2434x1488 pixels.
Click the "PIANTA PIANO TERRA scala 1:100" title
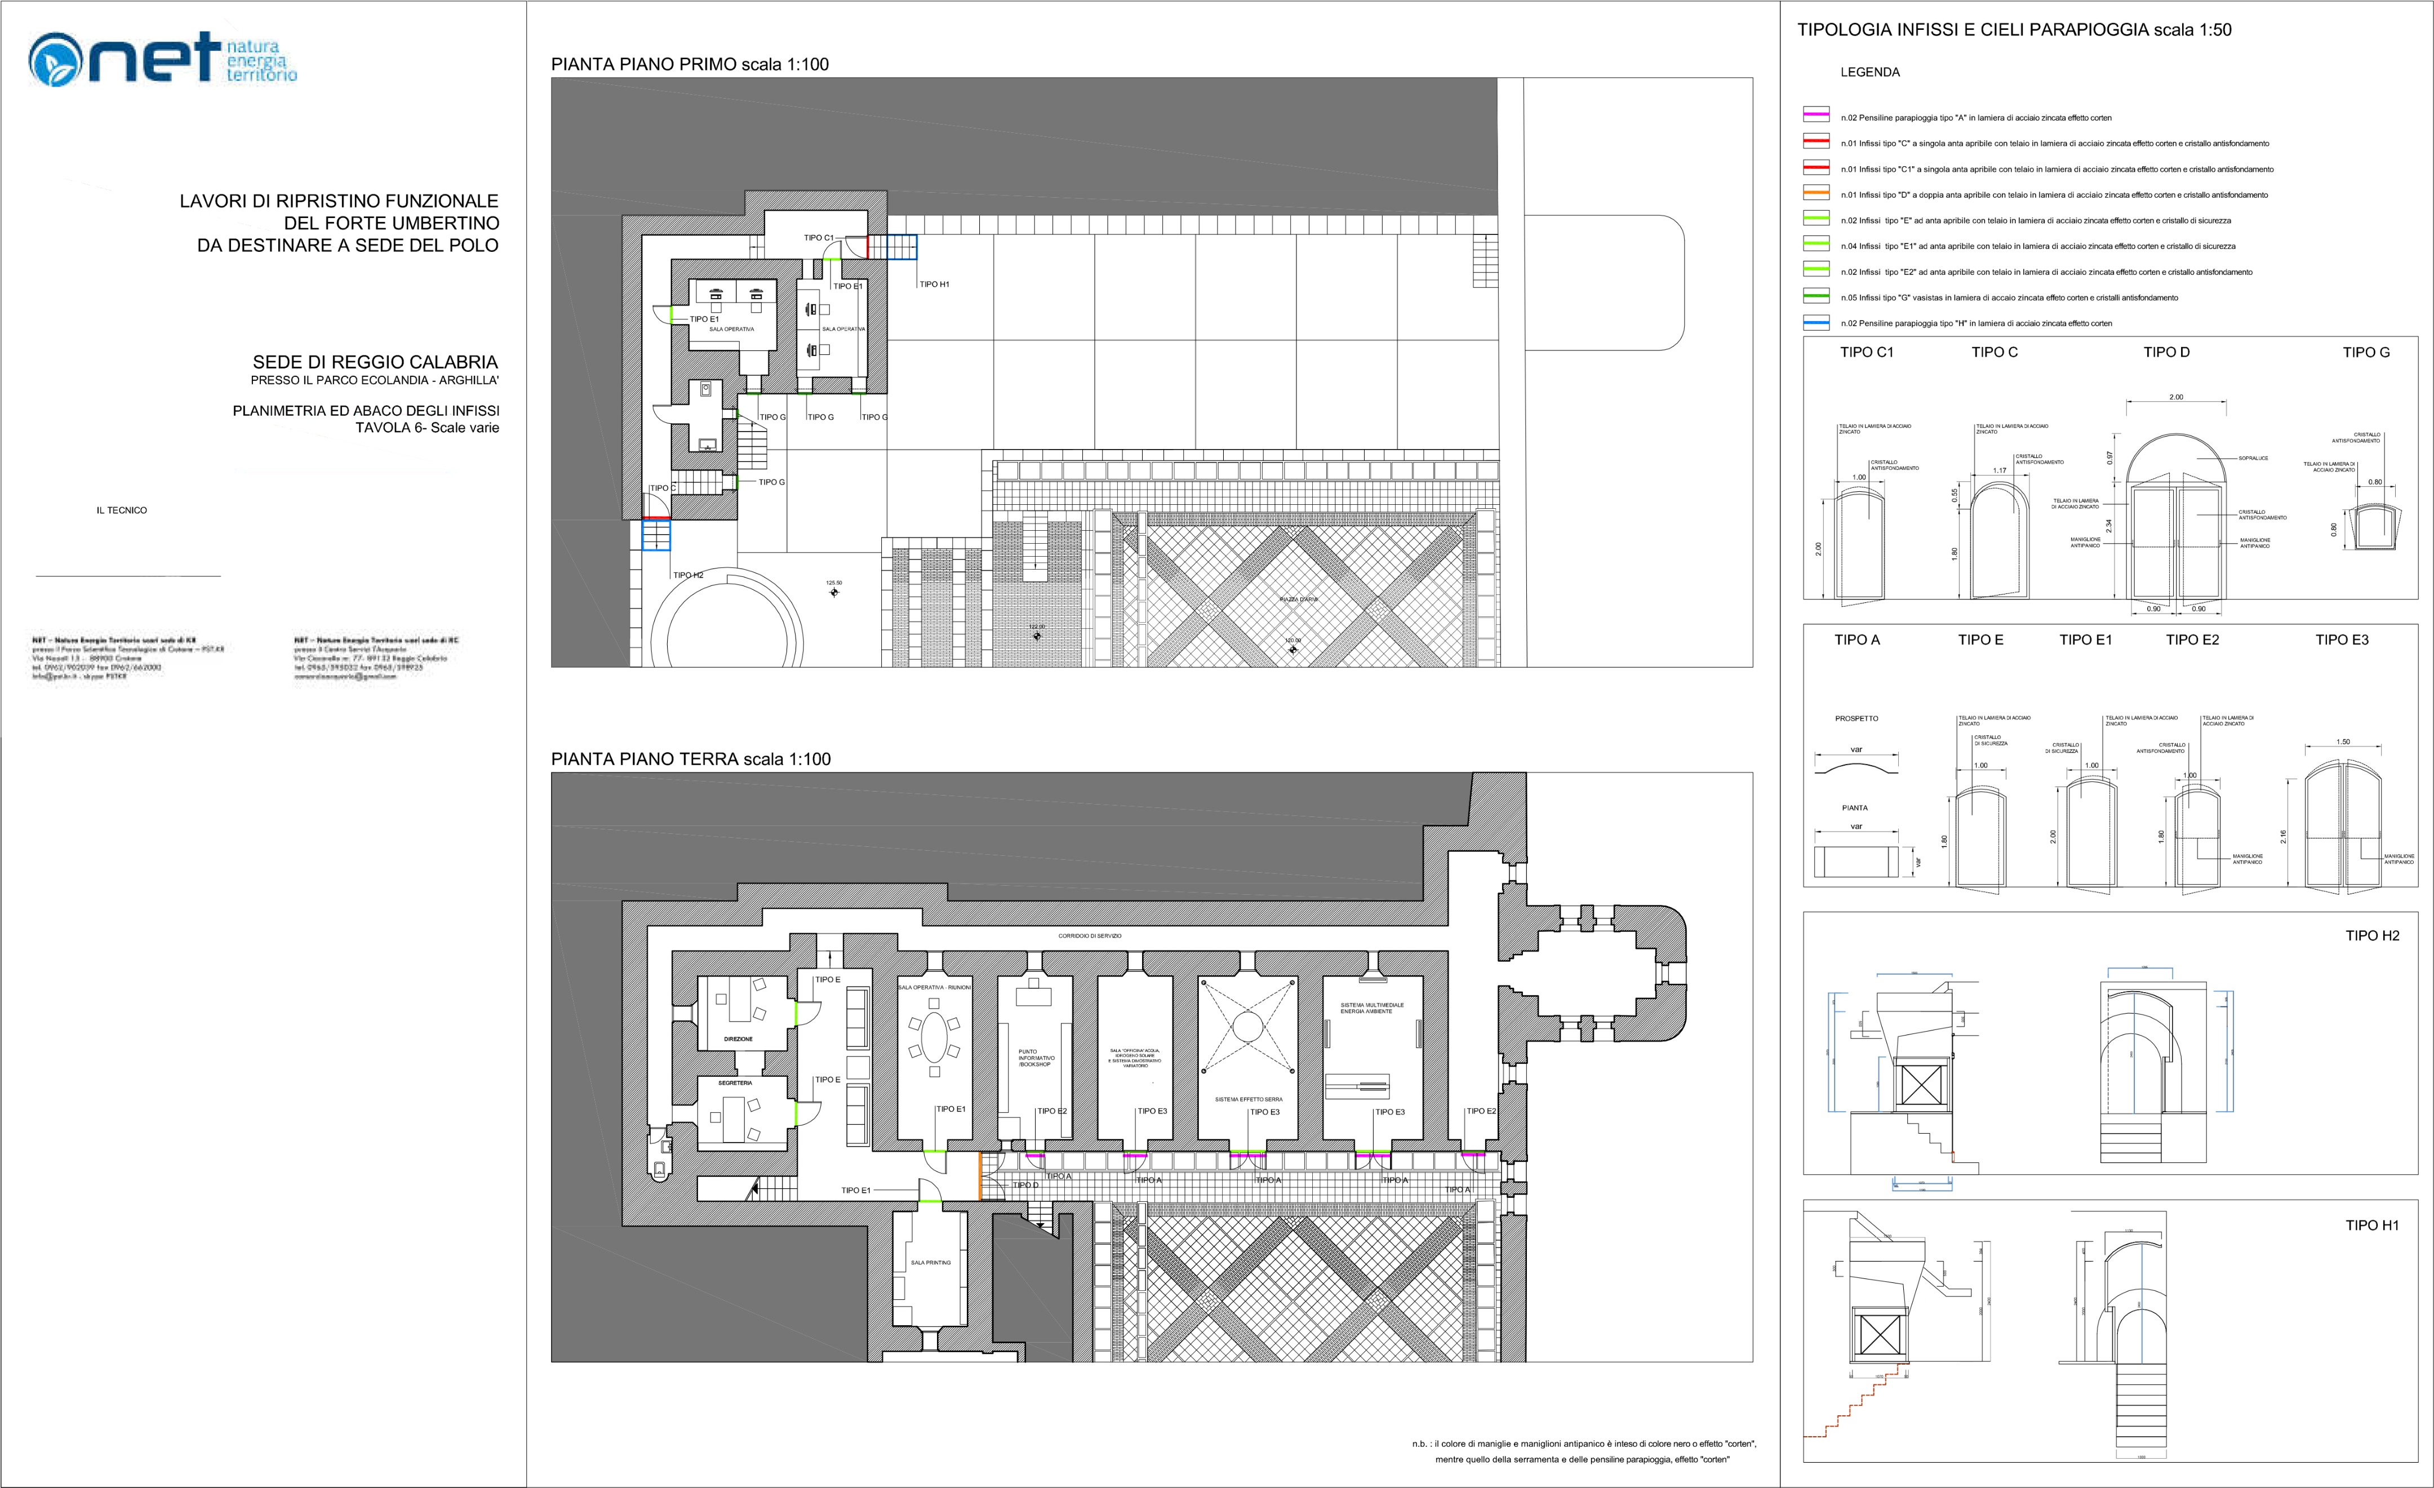coord(691,760)
